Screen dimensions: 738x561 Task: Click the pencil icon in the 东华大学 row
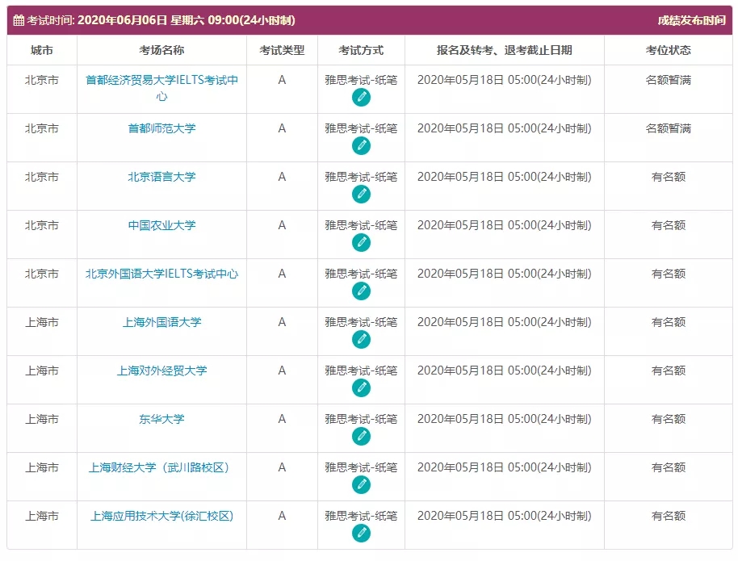pos(361,437)
